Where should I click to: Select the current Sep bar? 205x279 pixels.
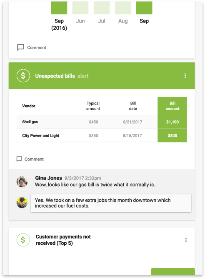coord(144,8)
